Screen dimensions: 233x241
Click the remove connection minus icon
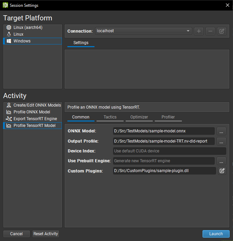coord(210,31)
